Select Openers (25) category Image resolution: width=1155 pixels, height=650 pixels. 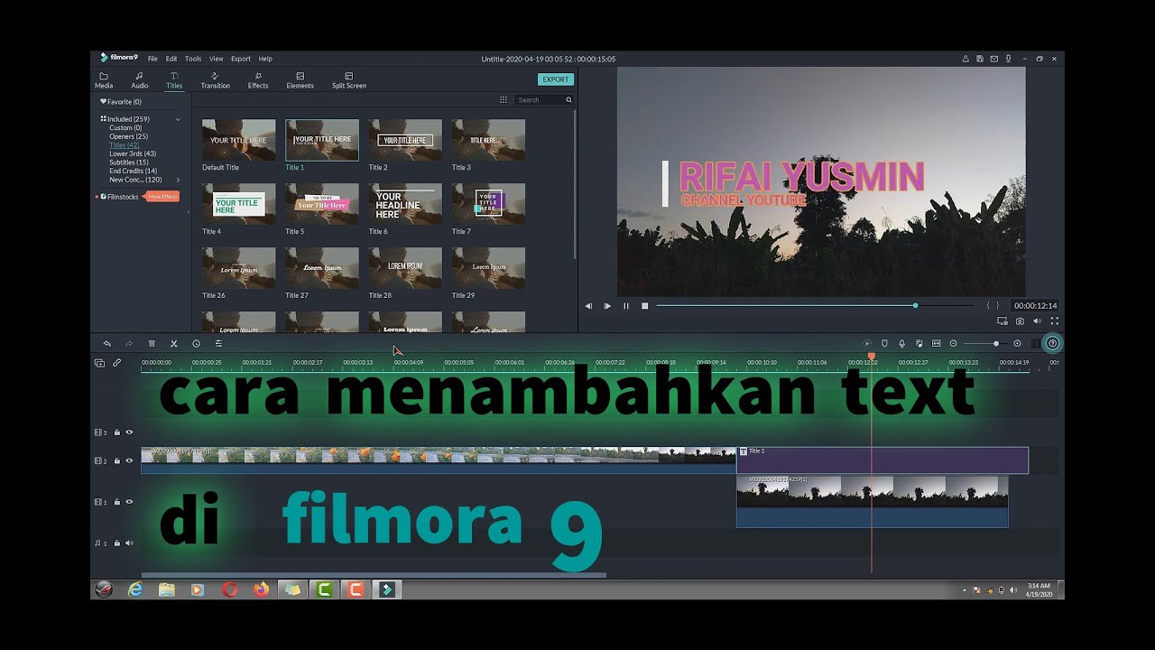click(129, 136)
